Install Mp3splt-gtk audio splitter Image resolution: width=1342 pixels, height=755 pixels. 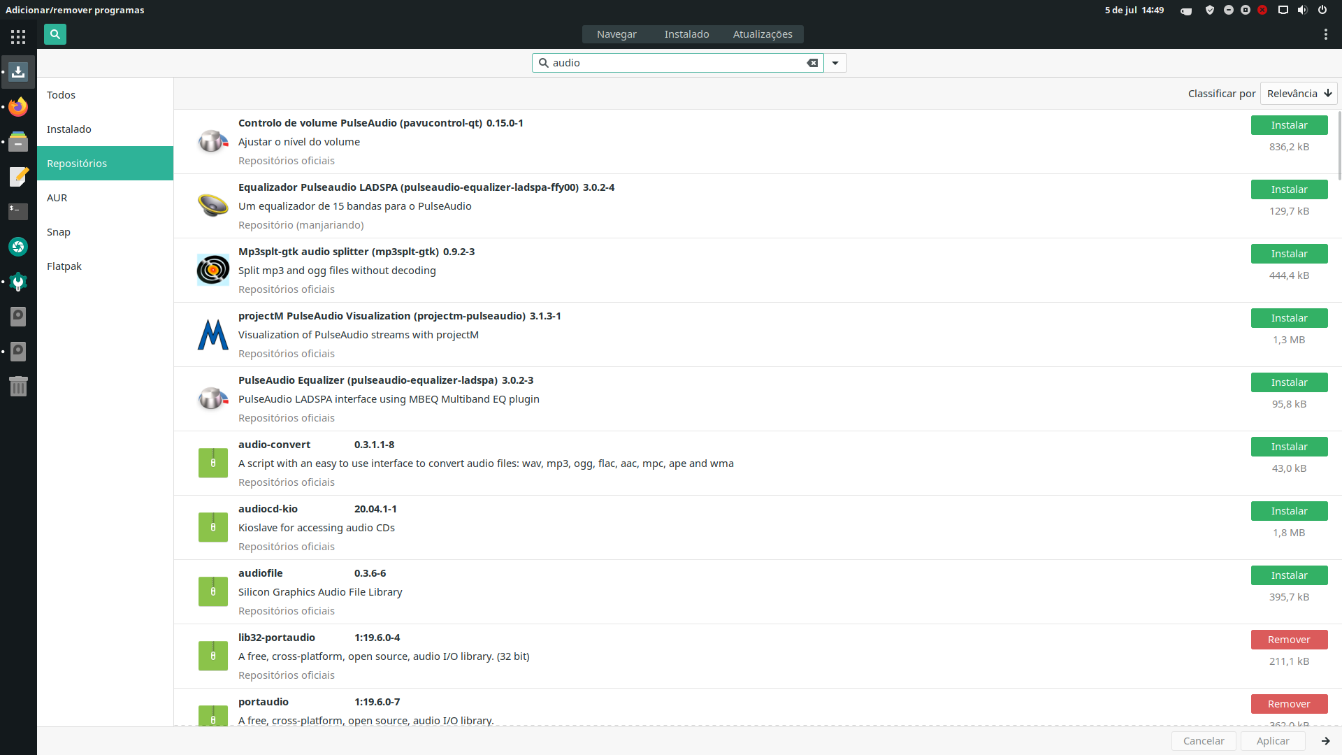pos(1289,254)
